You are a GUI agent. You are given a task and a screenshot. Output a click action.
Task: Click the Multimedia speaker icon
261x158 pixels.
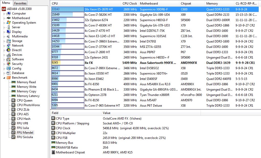coord(9,36)
